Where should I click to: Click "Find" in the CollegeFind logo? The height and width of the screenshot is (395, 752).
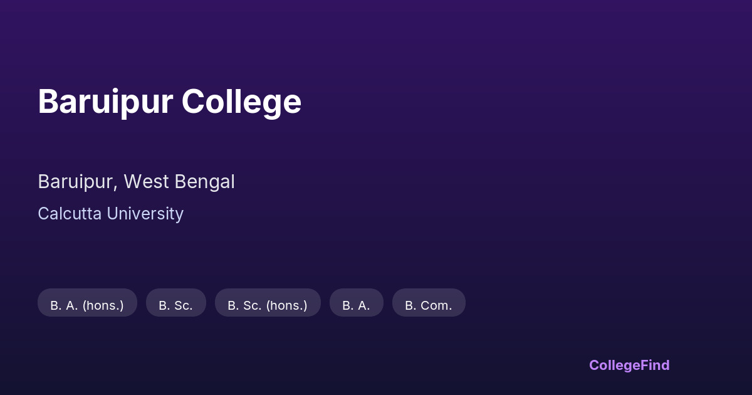point(655,365)
